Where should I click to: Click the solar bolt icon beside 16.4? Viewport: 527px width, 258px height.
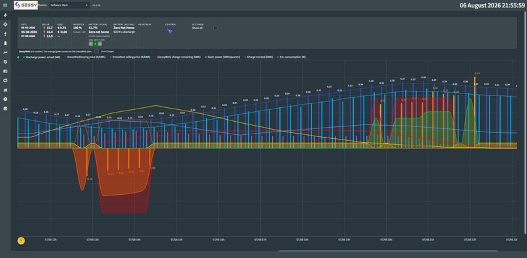44,32
